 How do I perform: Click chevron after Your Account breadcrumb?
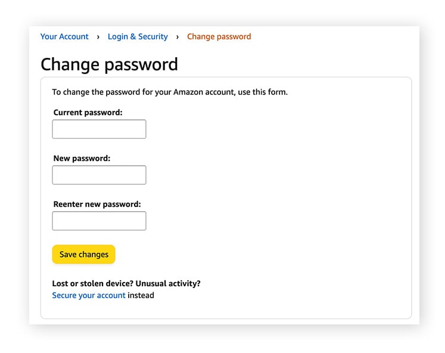tap(98, 37)
